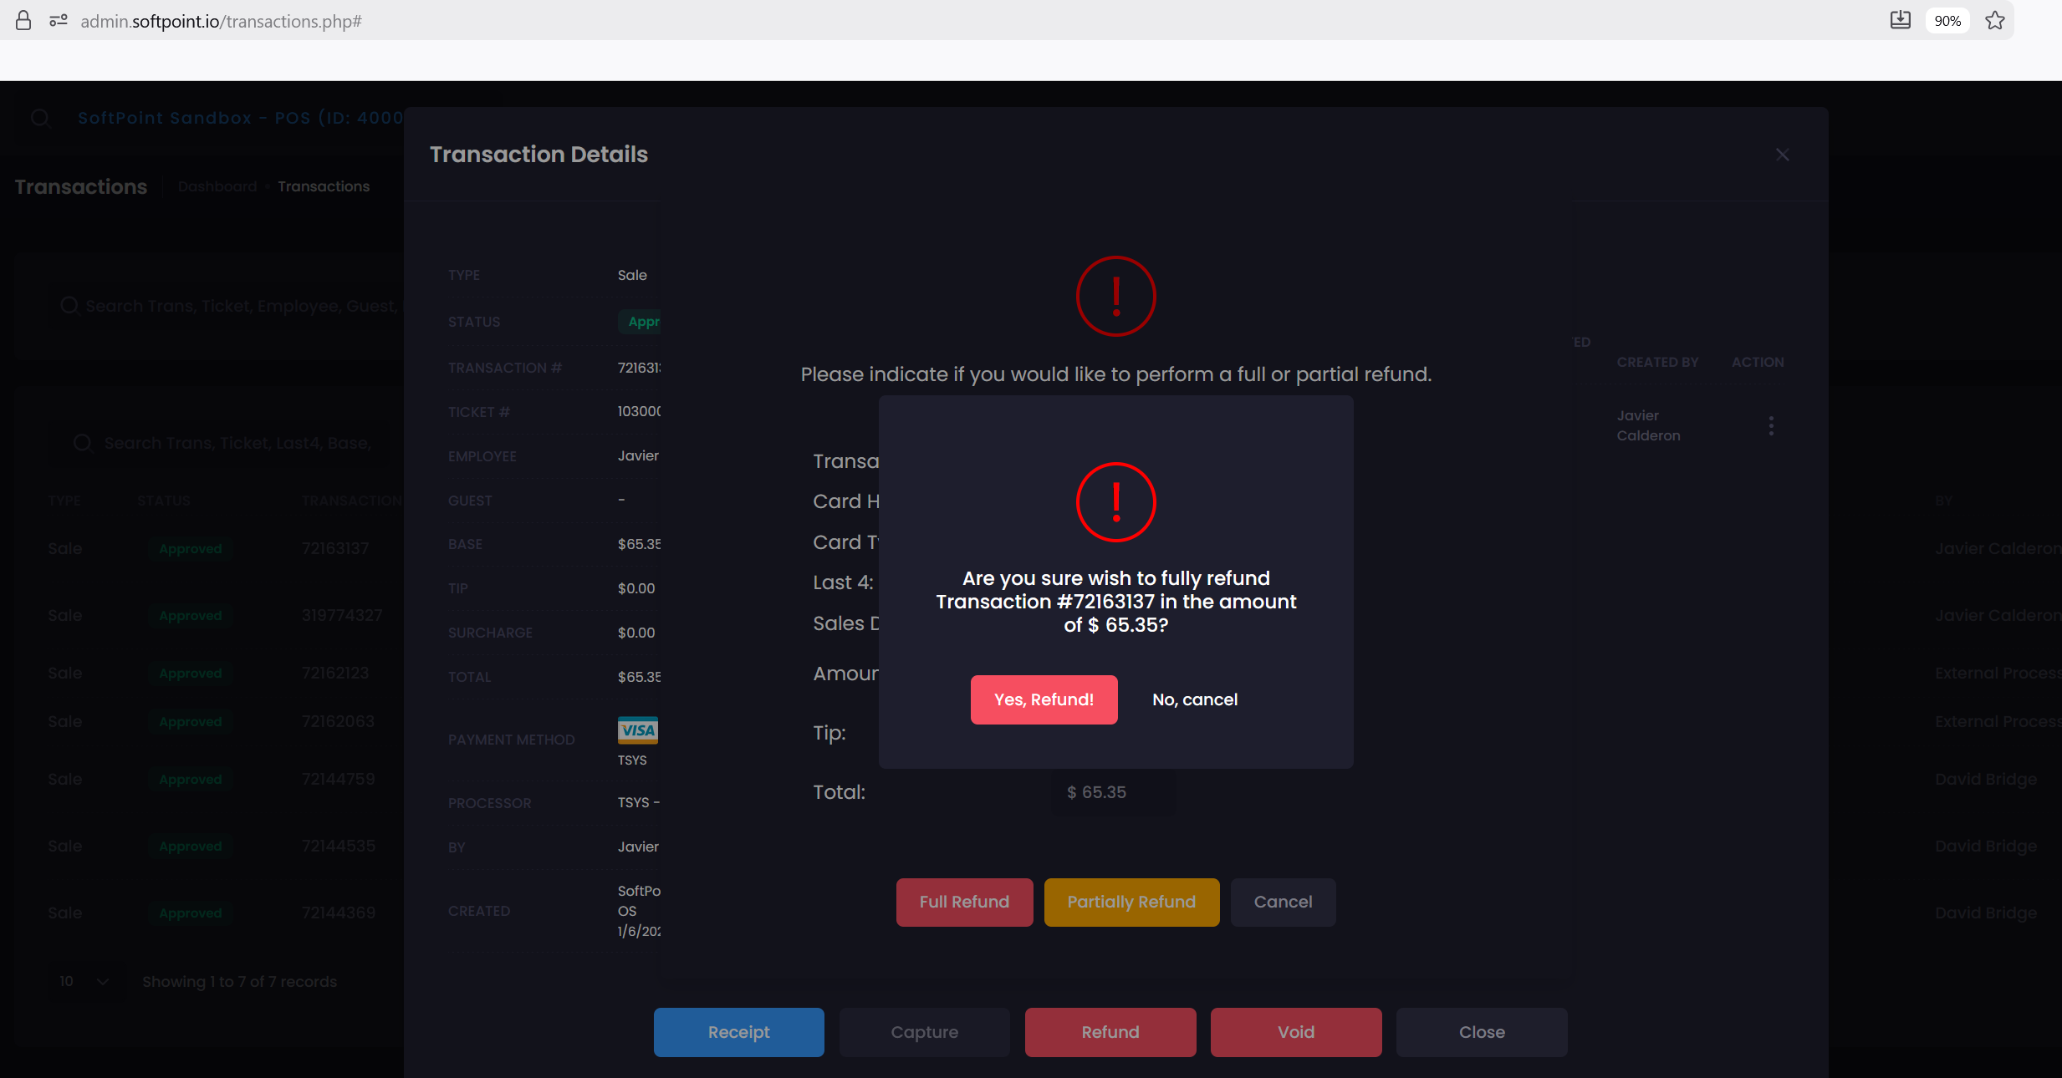Choose Partially Refund
2062x1078 pixels.
[1131, 902]
